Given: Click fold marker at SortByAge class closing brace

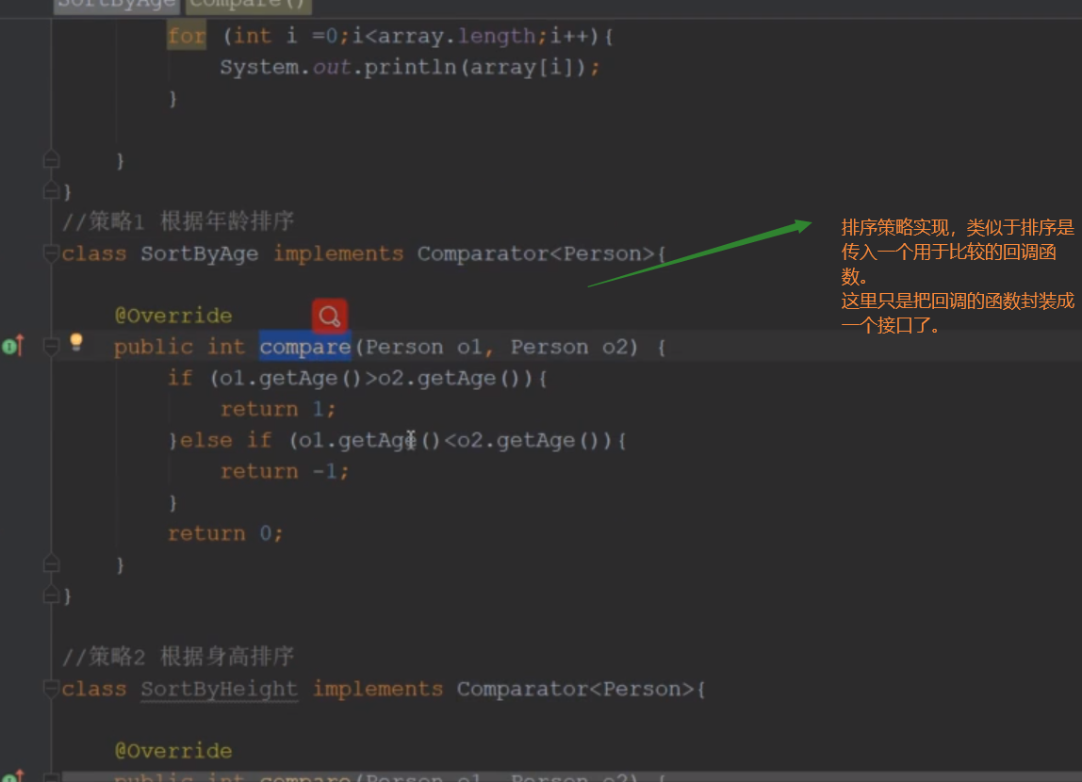Looking at the screenshot, I should 51,595.
